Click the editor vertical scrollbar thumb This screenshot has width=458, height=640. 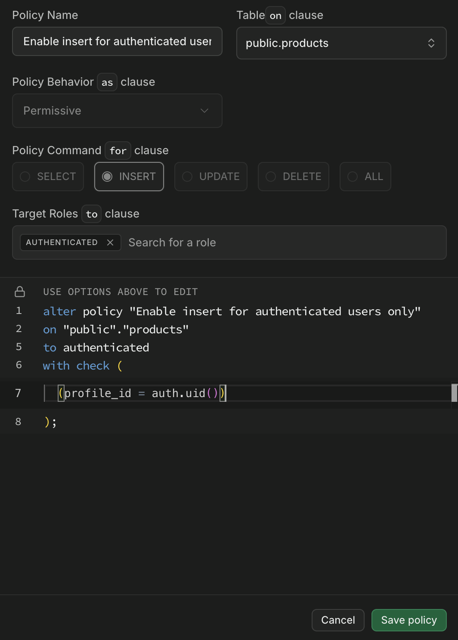(x=454, y=393)
